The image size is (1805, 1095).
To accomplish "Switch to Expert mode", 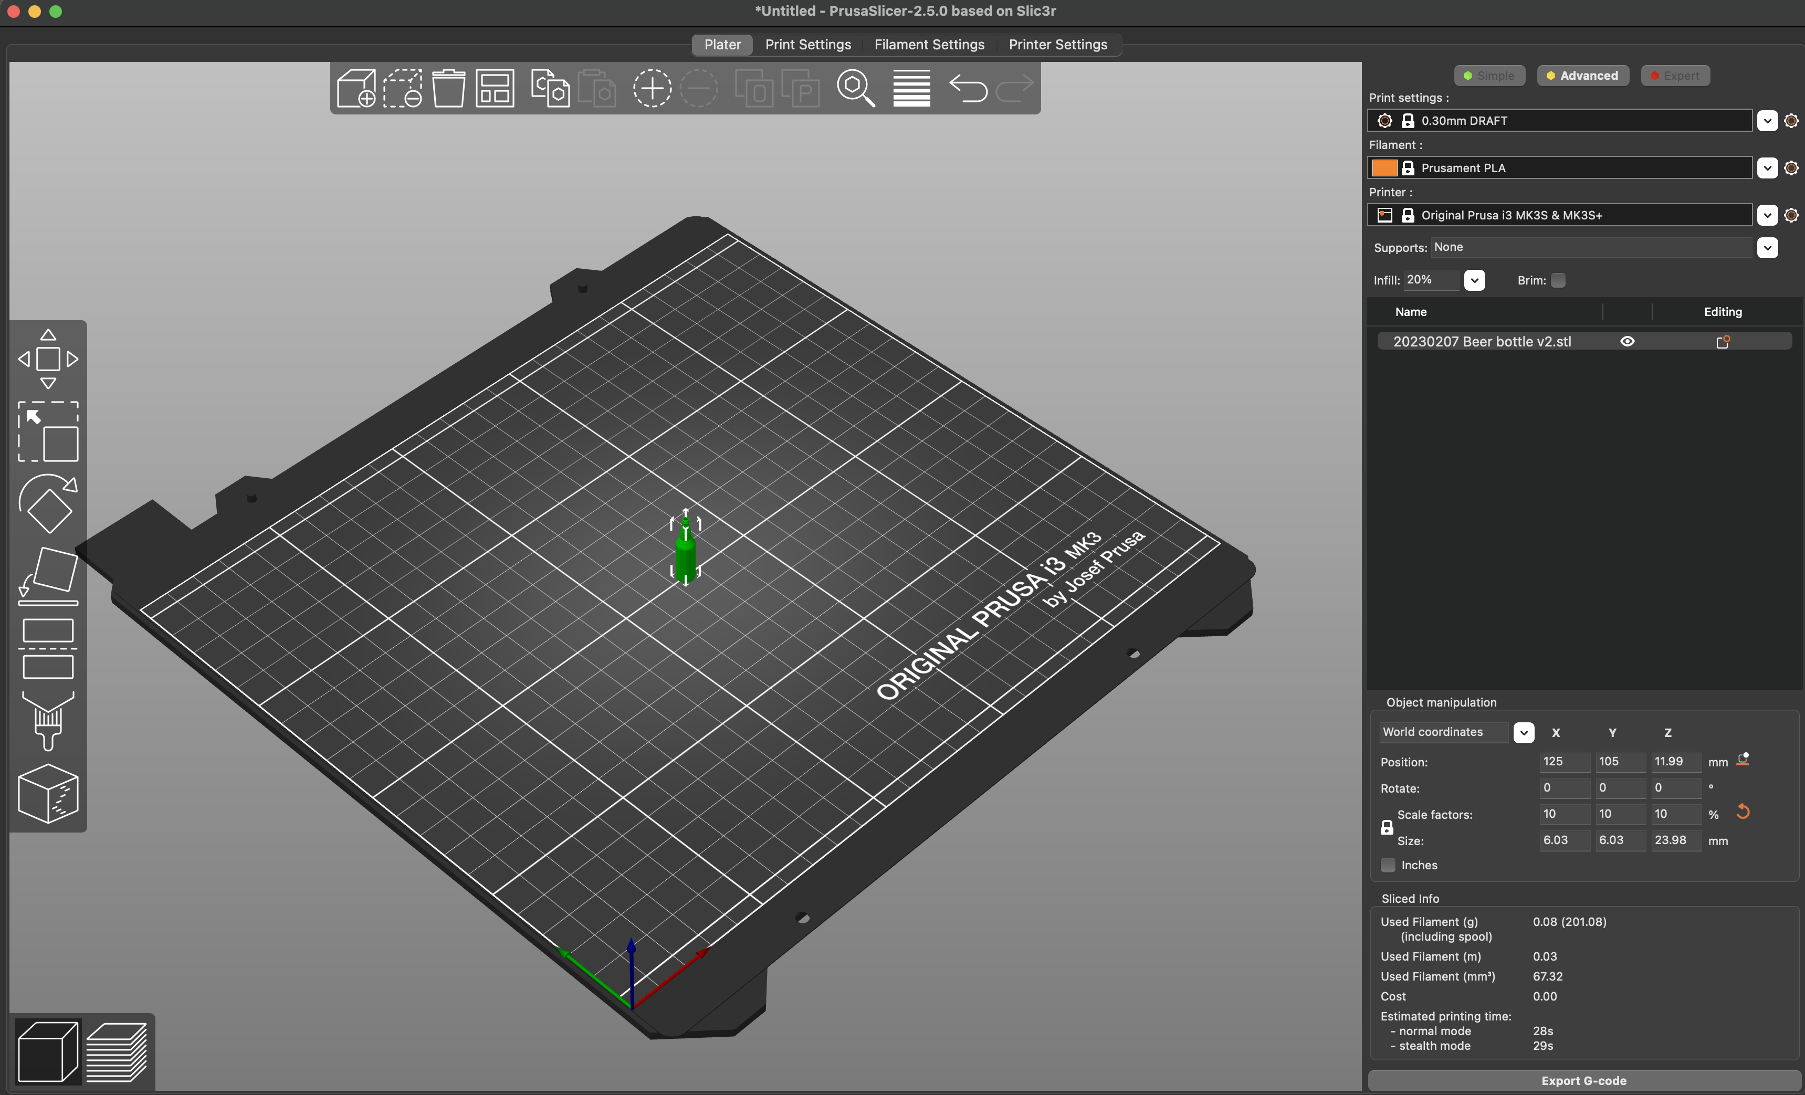I will [1675, 76].
